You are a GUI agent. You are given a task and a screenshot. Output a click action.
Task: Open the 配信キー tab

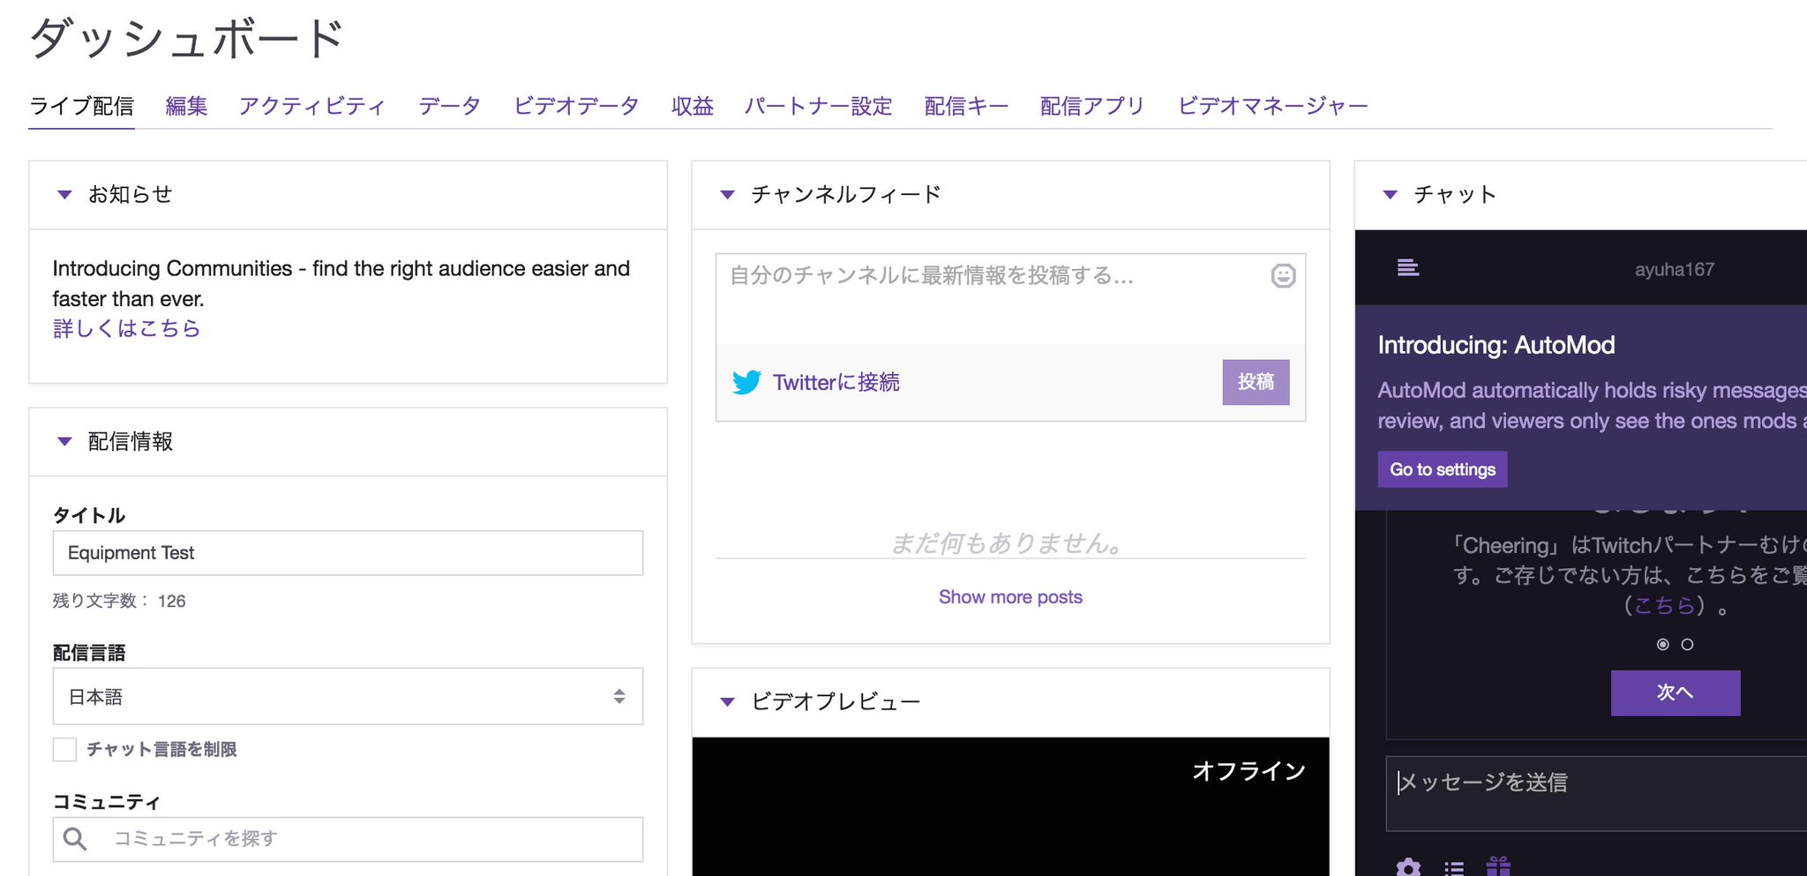[x=966, y=106]
